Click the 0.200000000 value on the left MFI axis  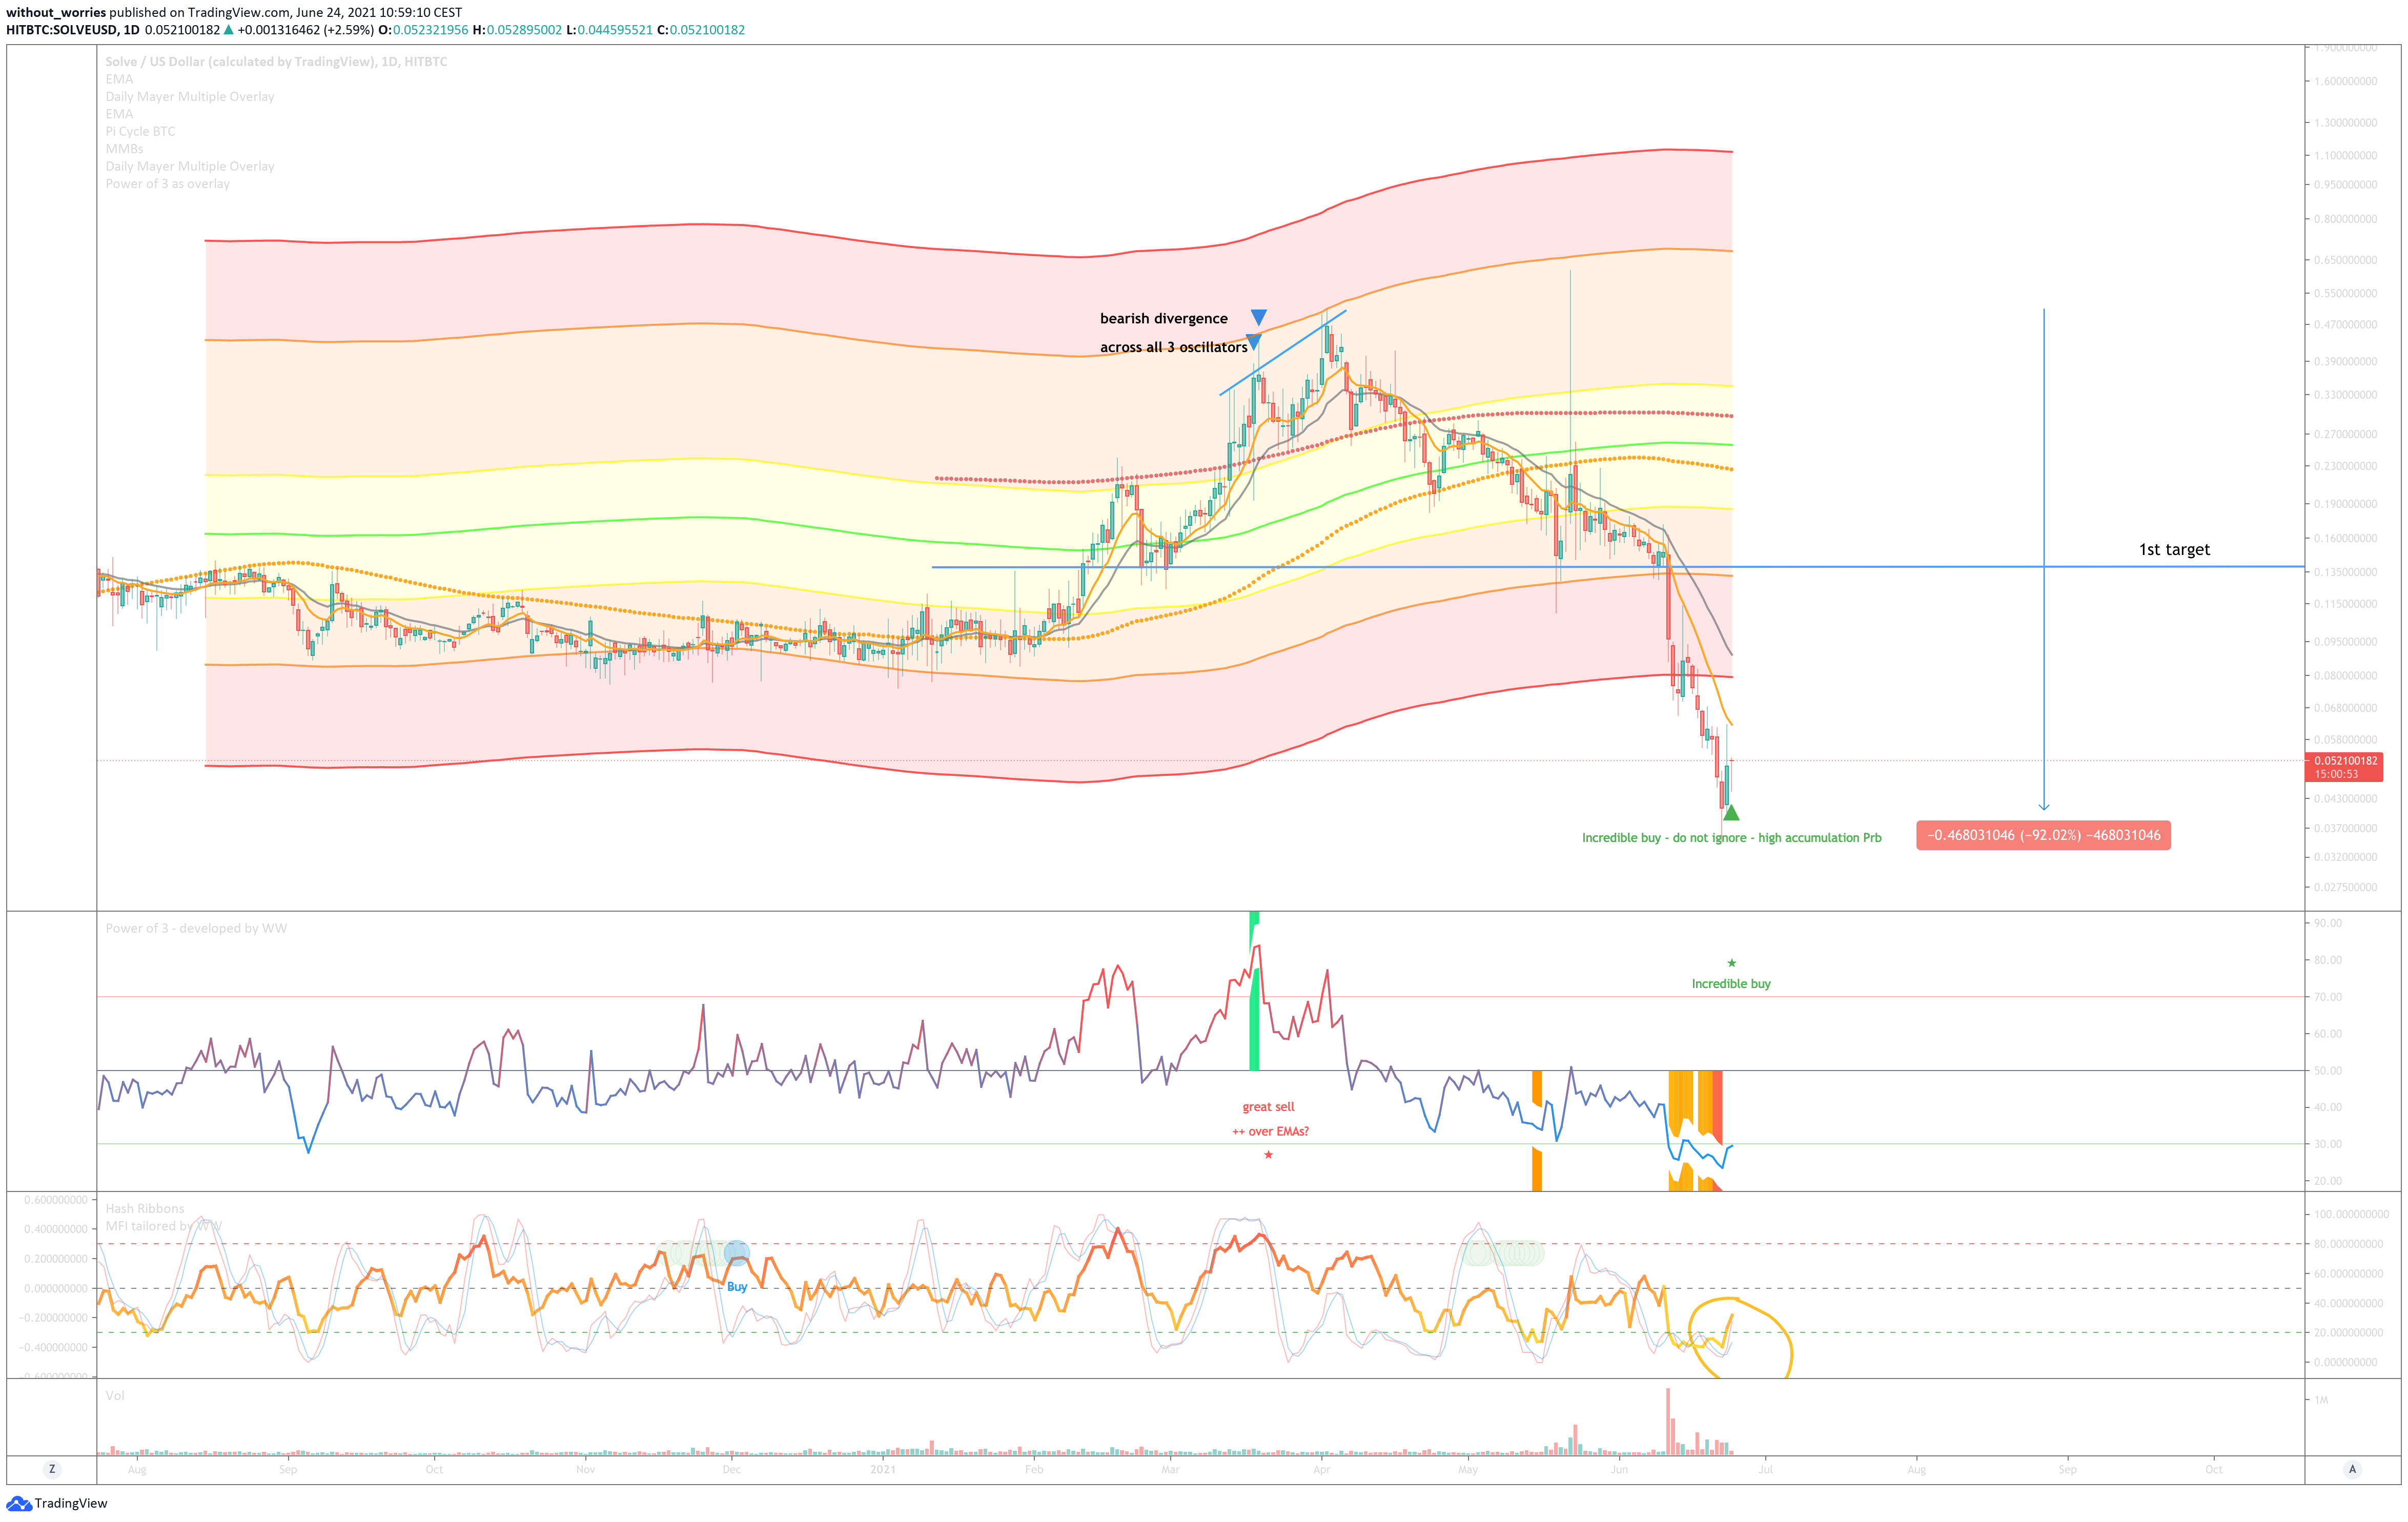56,1258
